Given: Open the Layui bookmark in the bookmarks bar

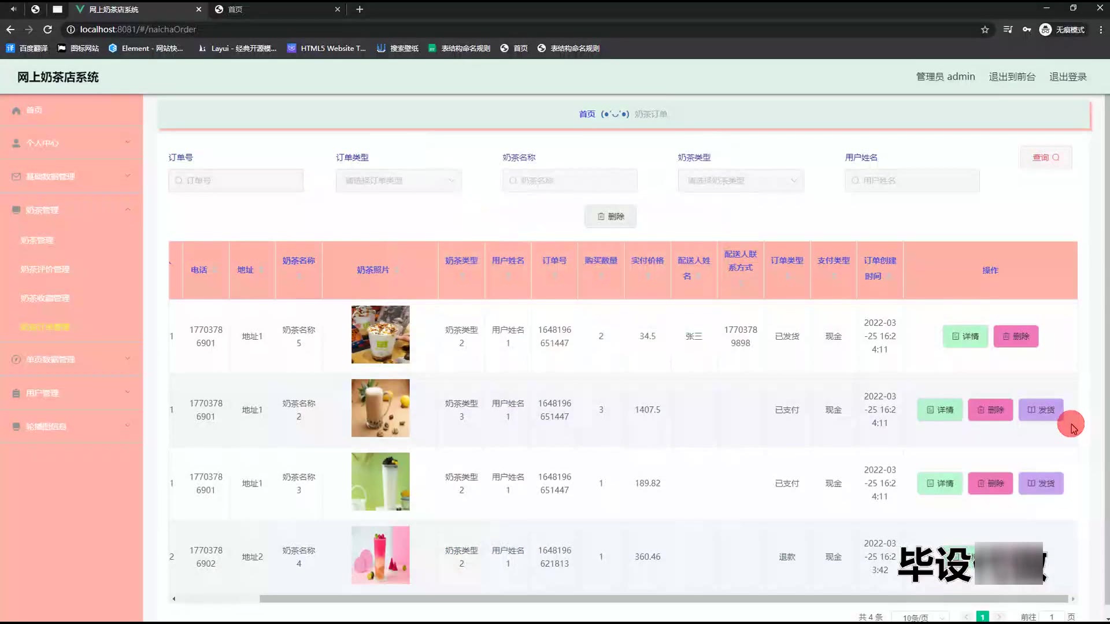Looking at the screenshot, I should click(237, 49).
